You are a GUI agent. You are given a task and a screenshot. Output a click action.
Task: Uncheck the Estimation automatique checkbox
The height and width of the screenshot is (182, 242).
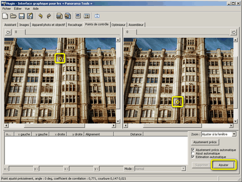[193, 157]
